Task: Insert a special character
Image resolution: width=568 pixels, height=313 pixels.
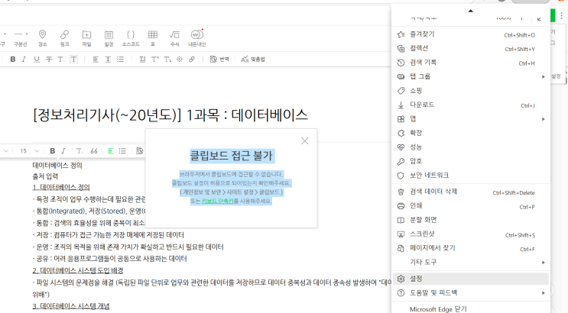Action: coord(180,60)
